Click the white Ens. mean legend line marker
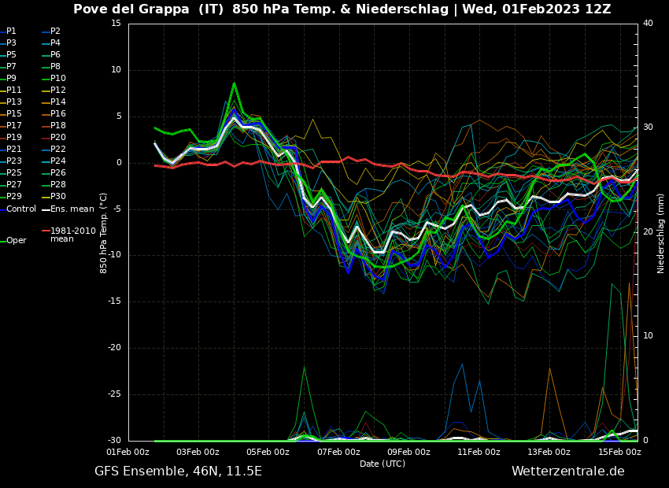Image resolution: width=669 pixels, height=488 pixels. click(x=46, y=210)
